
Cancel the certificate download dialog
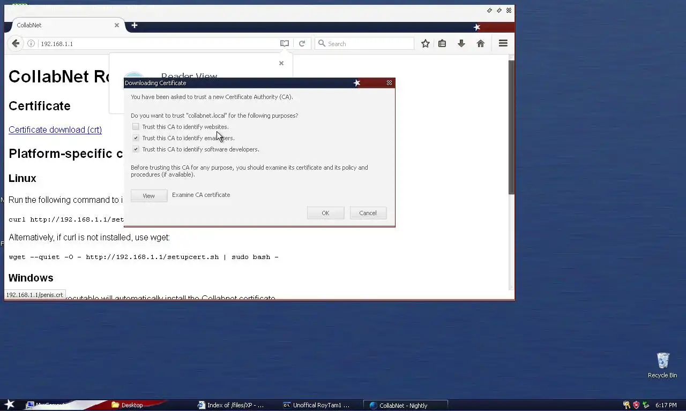368,213
